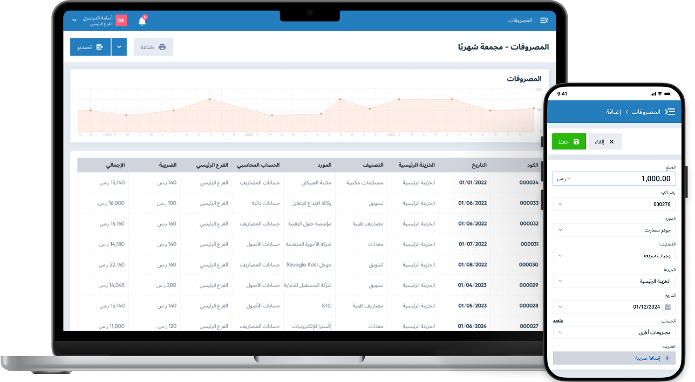This screenshot has width=695, height=382.
Task: Open the currency selector in amount field
Action: tap(564, 179)
